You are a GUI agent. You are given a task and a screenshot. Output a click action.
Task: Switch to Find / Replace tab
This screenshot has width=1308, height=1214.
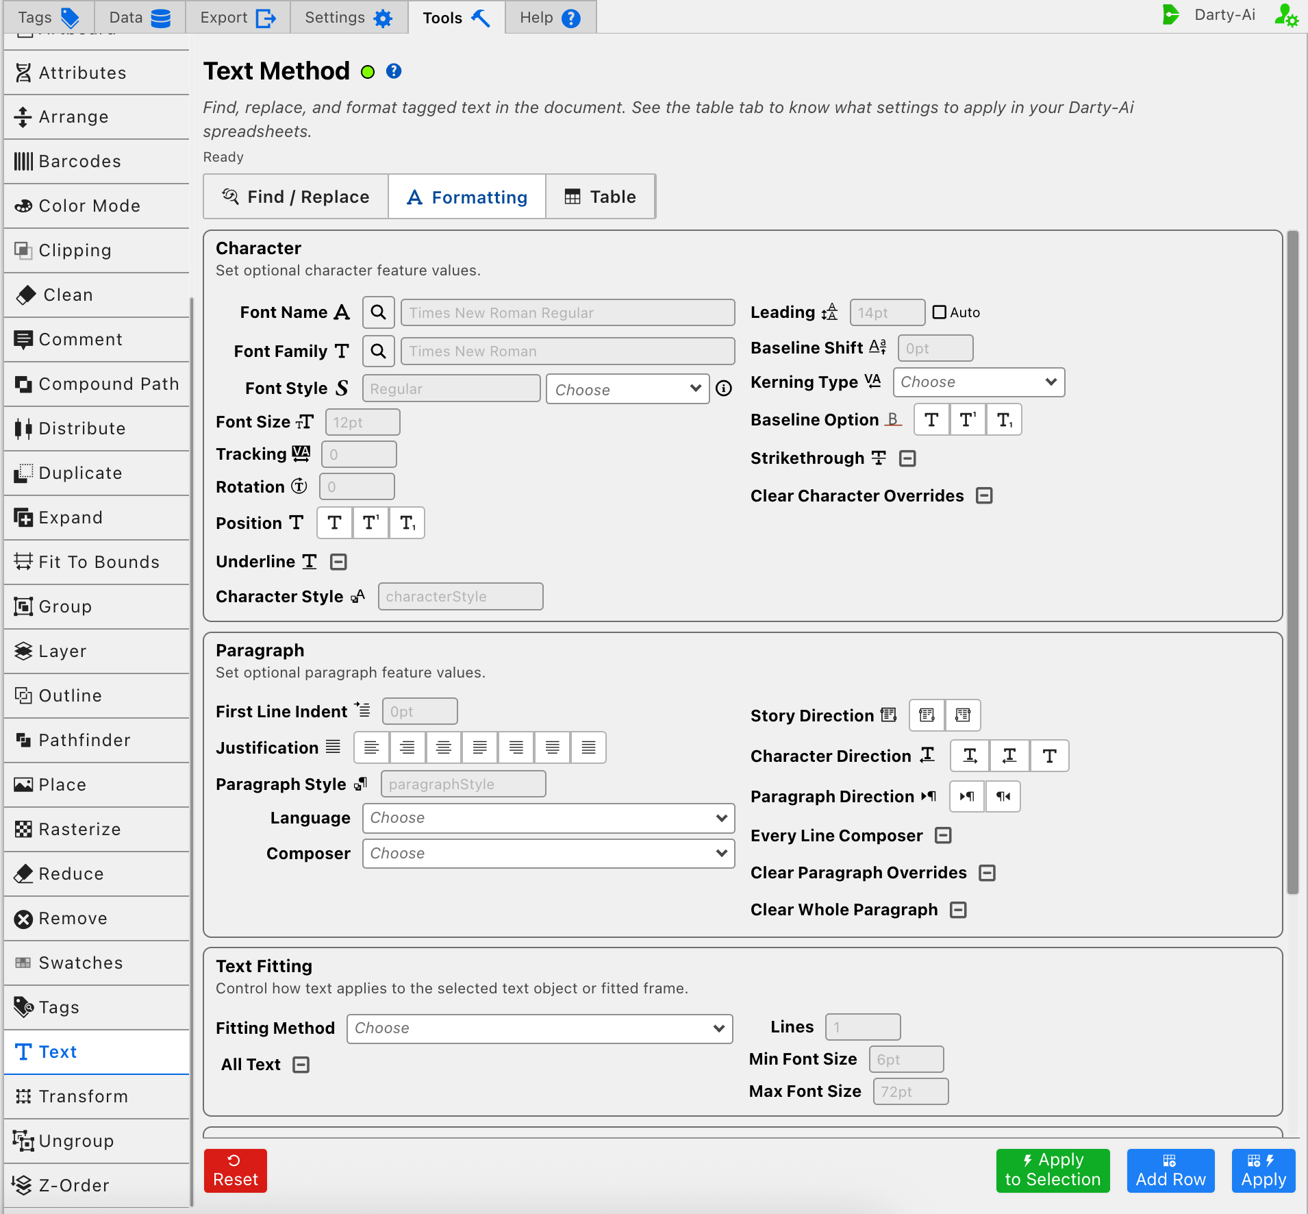pos(296,197)
